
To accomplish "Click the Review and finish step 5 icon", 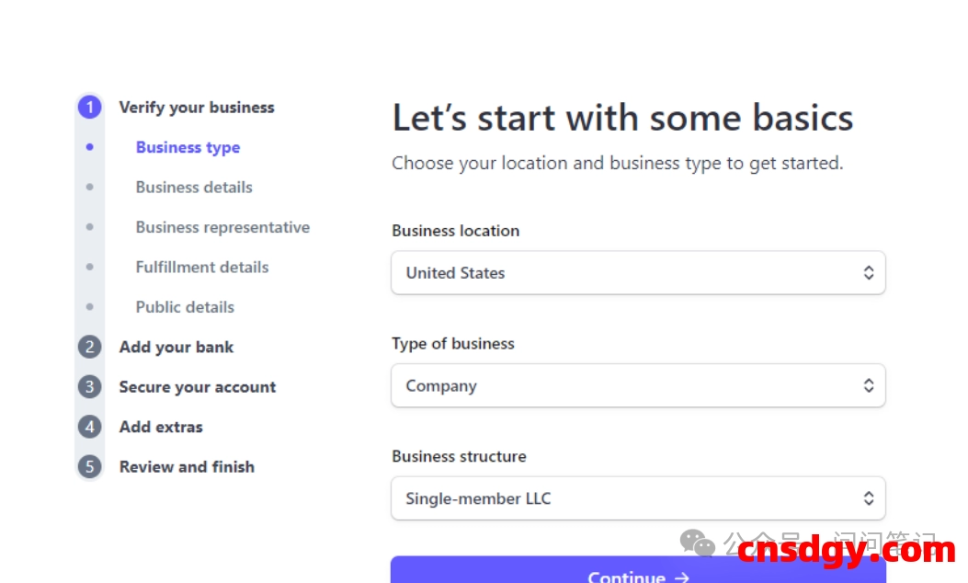I will 89,466.
